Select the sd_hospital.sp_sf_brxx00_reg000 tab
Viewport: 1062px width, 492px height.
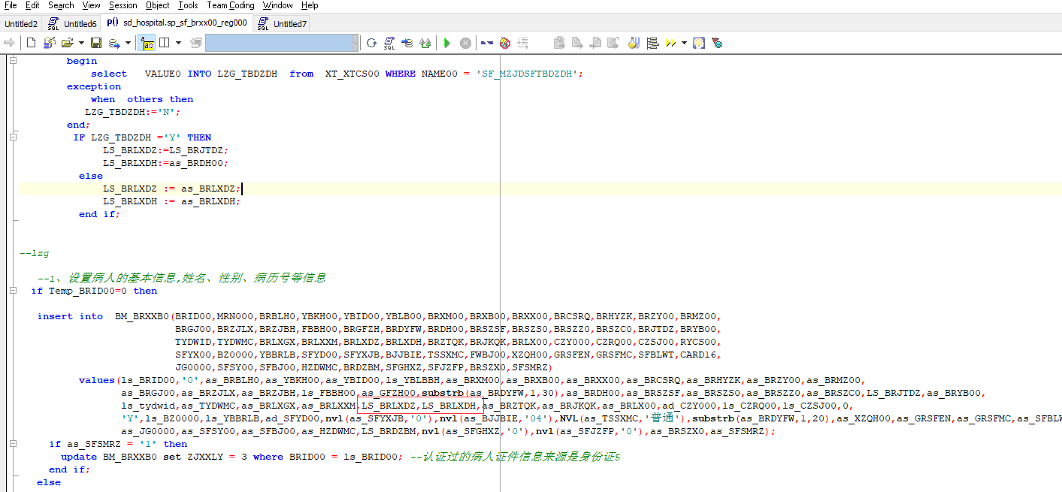coord(177,23)
